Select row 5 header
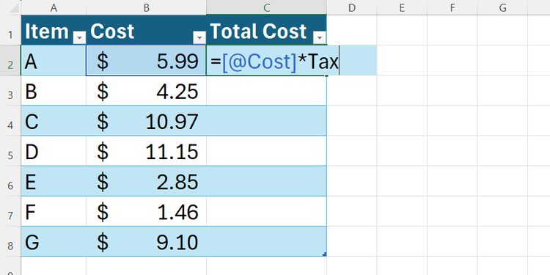 pyautogui.click(x=10, y=151)
